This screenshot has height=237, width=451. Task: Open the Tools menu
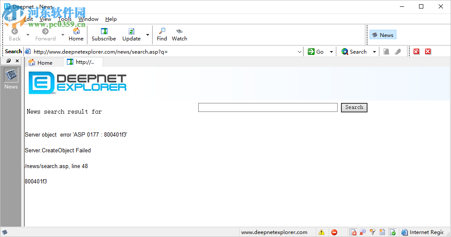point(65,19)
